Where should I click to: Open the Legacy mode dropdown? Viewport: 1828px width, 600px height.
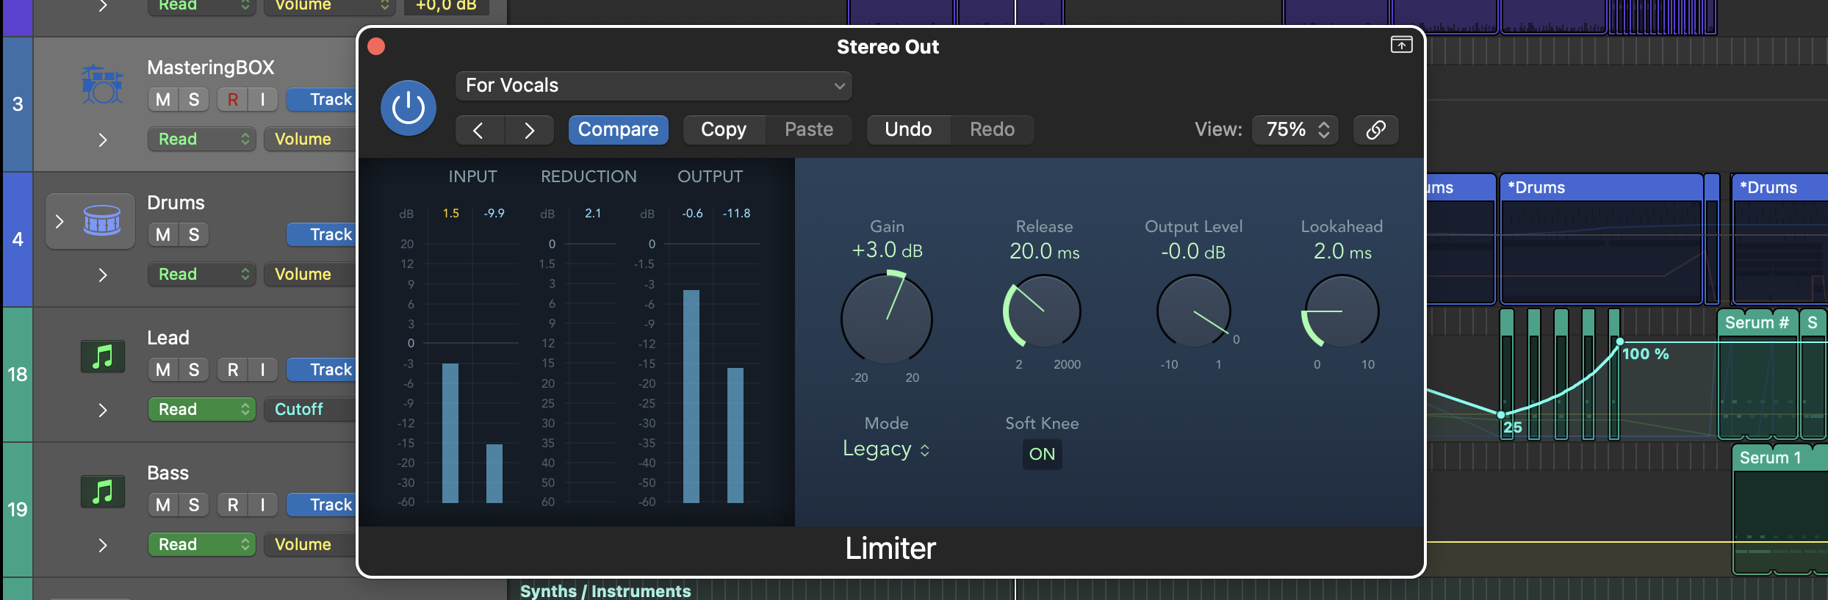886,449
